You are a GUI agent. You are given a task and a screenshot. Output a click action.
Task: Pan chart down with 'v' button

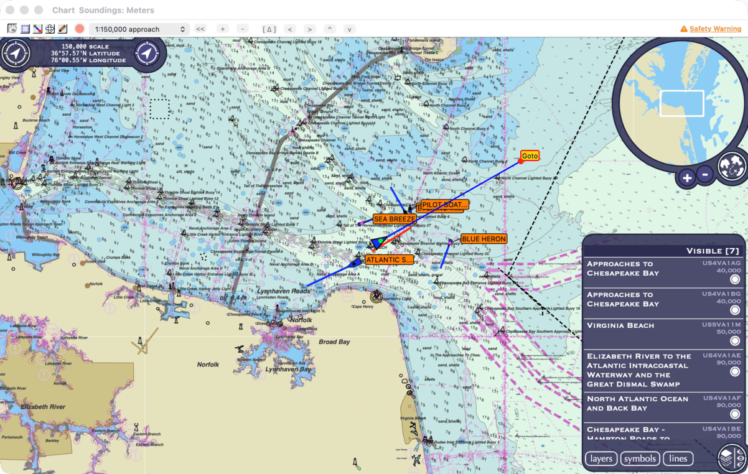350,29
